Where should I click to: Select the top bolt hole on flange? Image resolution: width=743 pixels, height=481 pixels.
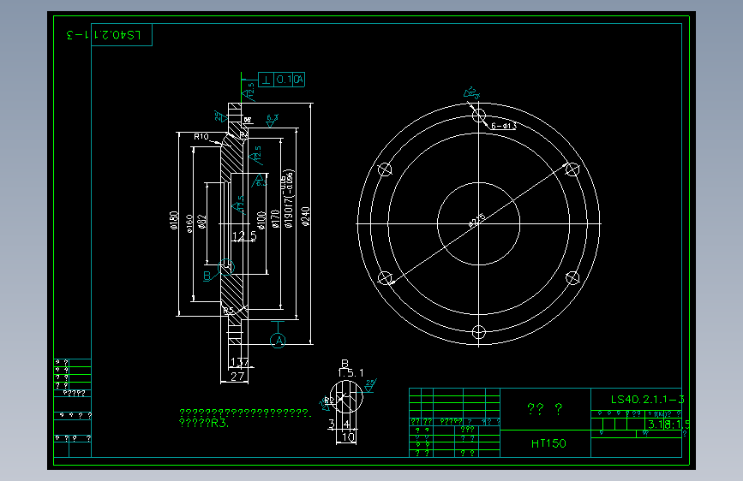pos(478,115)
